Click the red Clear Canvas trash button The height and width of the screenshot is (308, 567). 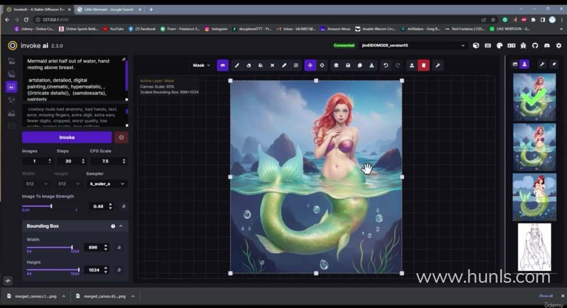click(423, 65)
